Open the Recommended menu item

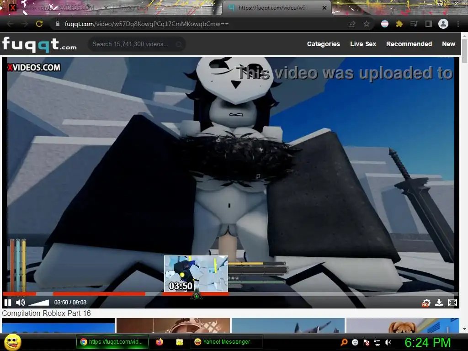coord(409,44)
